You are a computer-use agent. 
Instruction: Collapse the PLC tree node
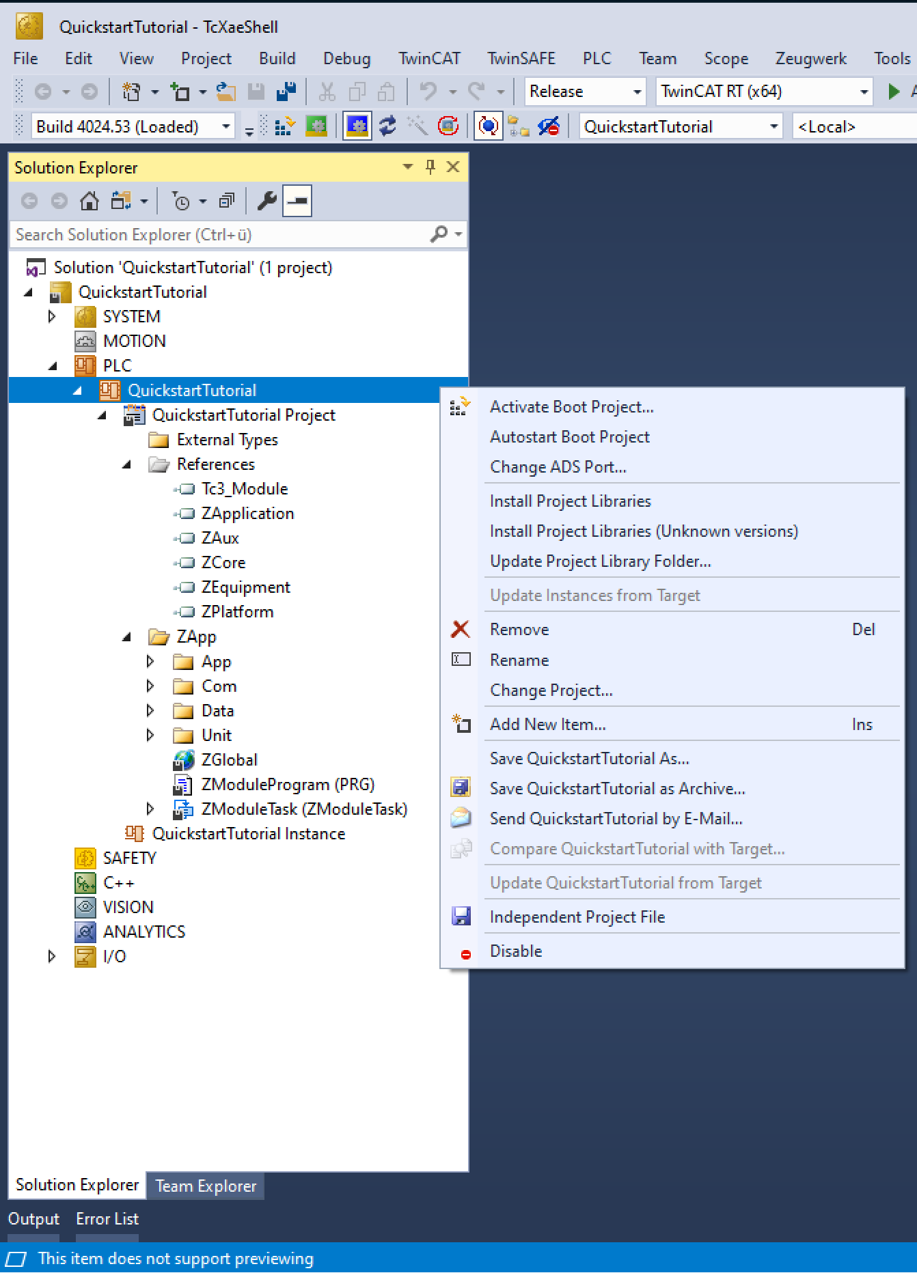point(53,365)
